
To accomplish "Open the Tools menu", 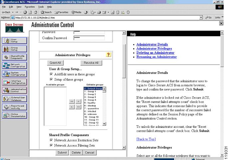I will [x=41, y=7].
